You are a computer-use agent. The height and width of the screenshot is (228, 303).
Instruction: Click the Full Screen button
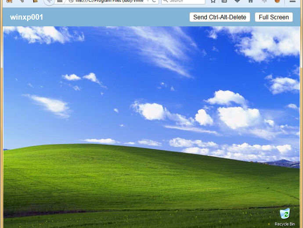click(274, 17)
